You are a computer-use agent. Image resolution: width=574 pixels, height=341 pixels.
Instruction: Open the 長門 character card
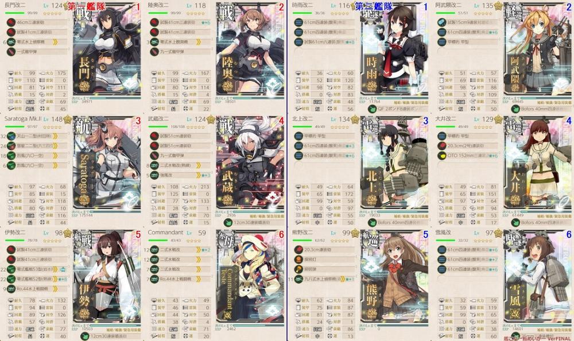click(x=107, y=49)
